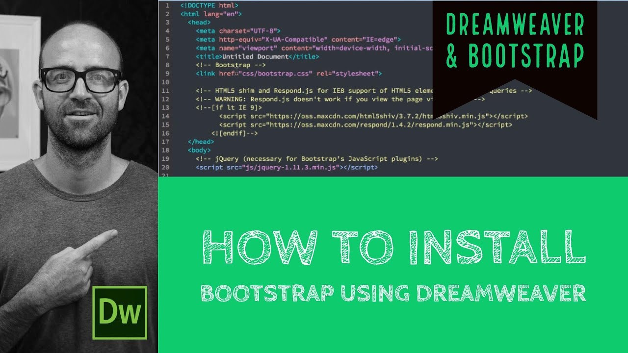Click the respond.min.js script line
The height and width of the screenshot is (353, 628).
pos(366,125)
